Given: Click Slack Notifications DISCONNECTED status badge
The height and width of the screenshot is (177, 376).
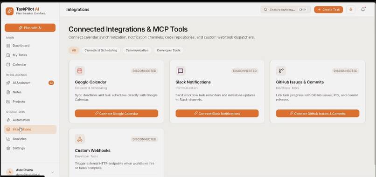Looking at the screenshot, I should pyautogui.click(x=245, y=71).
